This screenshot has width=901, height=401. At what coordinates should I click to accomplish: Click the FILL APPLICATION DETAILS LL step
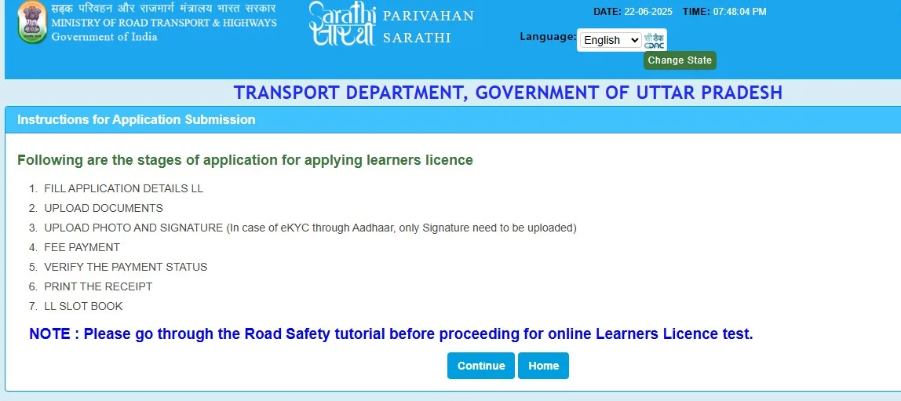[123, 188]
